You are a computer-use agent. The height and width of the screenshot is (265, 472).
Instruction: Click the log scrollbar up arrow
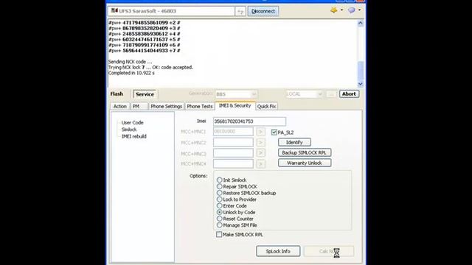pos(361,23)
